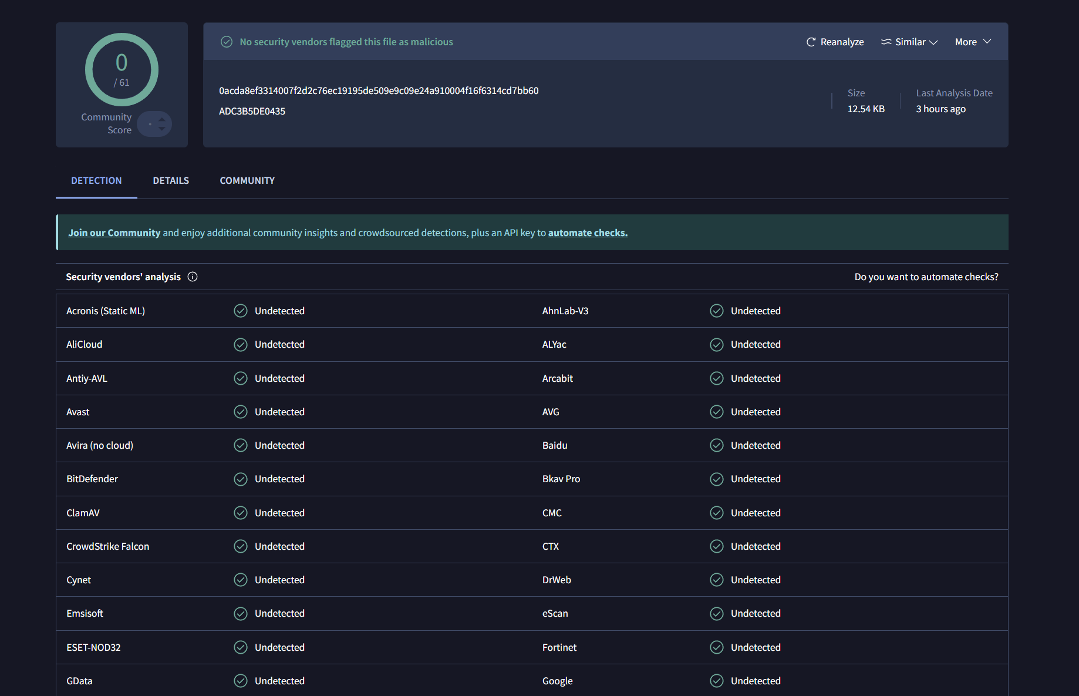Click the BitDefender undetected check icon

241,479
